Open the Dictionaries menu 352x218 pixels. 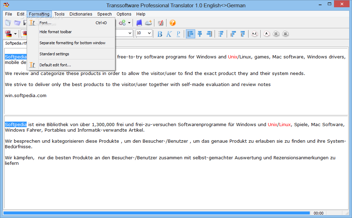click(81, 14)
